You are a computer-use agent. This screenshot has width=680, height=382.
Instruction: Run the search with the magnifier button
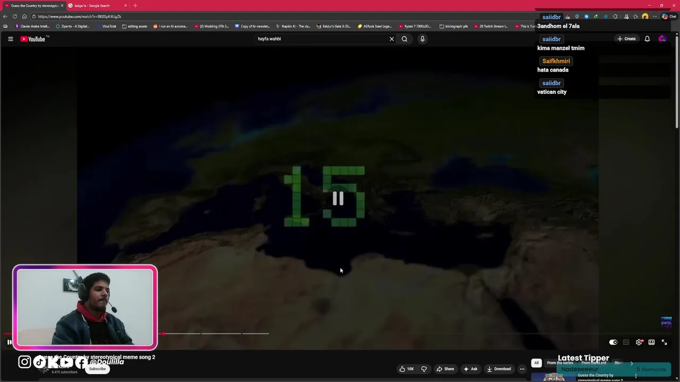pos(404,39)
